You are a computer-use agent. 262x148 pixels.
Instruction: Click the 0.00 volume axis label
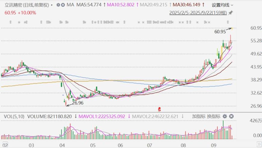(257, 135)
